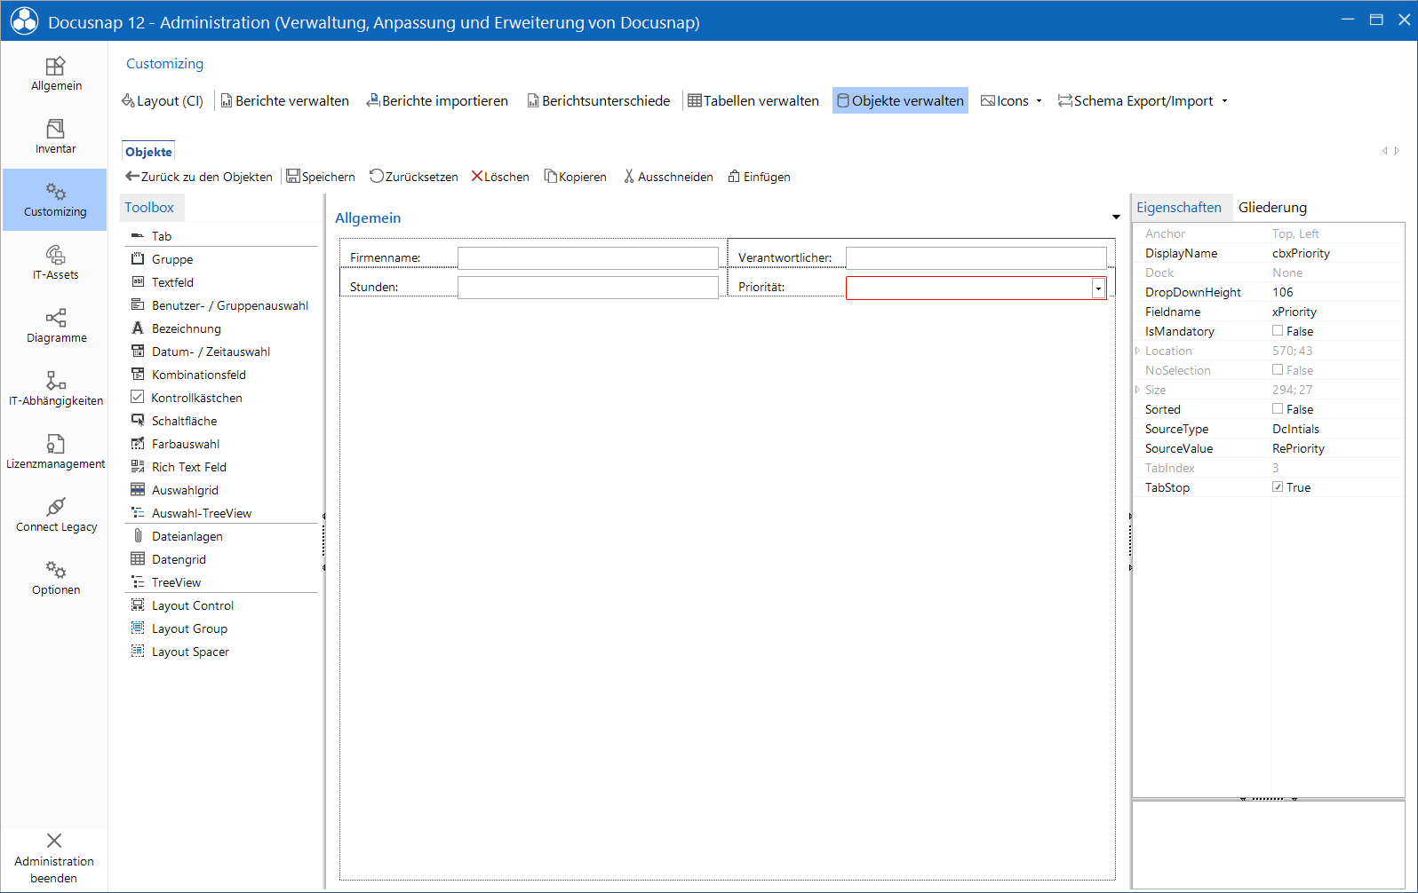Image resolution: width=1418 pixels, height=893 pixels.
Task: Pick Datum- / Zeitauswahl from toolbox
Action: [x=211, y=352]
